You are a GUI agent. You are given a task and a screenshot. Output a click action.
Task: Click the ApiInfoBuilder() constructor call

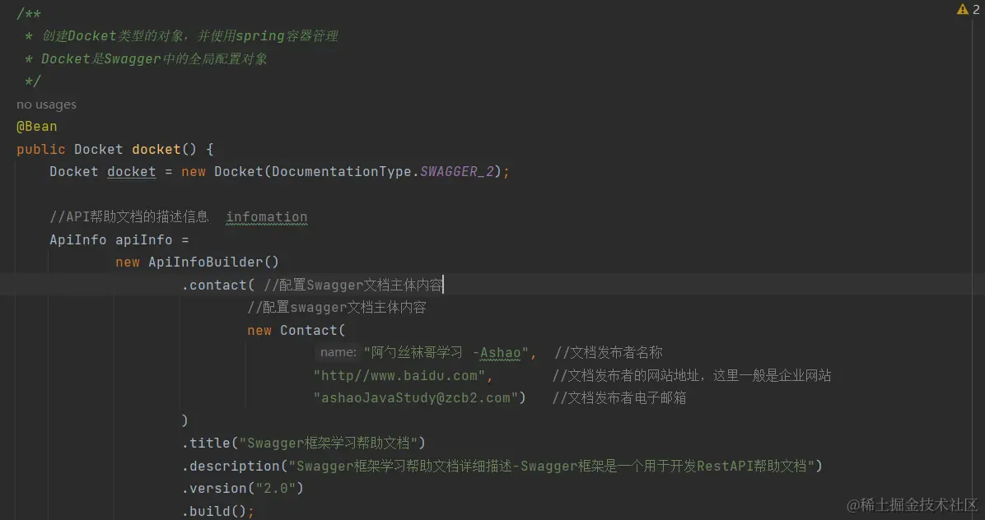(x=213, y=262)
